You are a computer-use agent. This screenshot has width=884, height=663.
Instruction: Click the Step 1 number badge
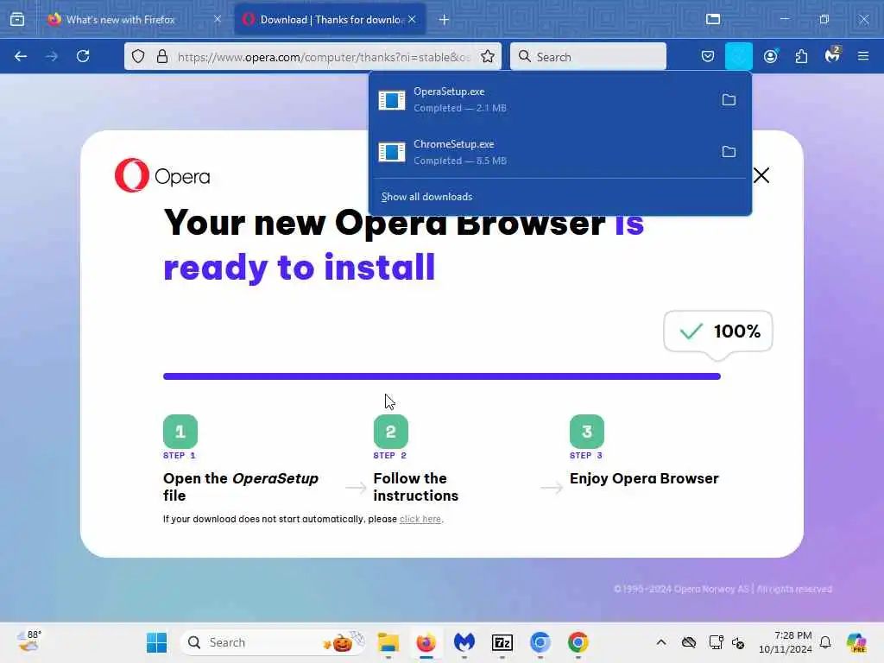coord(180,432)
